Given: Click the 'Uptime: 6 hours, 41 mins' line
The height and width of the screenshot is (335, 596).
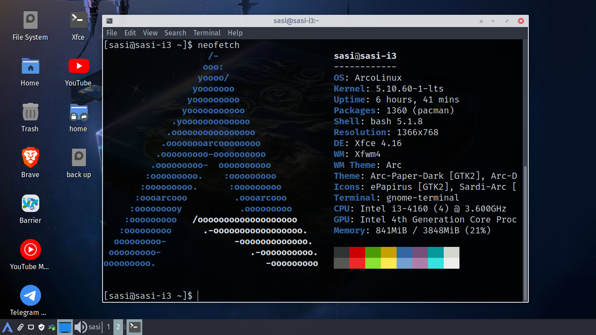Looking at the screenshot, I should 397,99.
